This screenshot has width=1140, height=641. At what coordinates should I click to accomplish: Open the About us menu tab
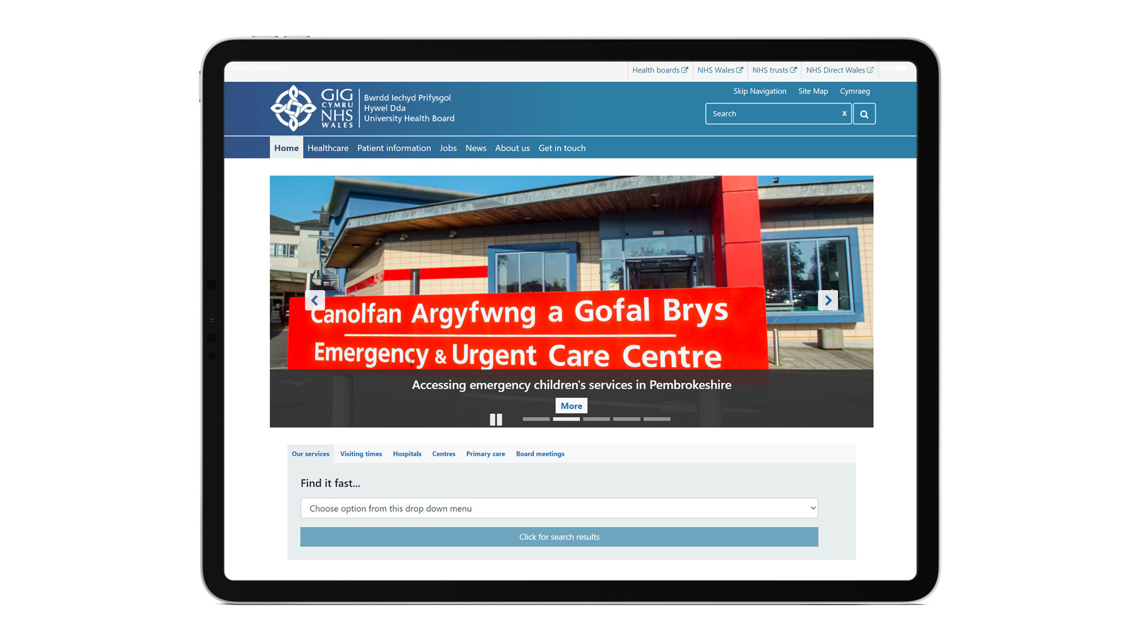[511, 148]
